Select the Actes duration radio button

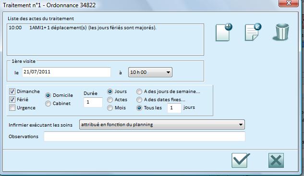click(110, 100)
